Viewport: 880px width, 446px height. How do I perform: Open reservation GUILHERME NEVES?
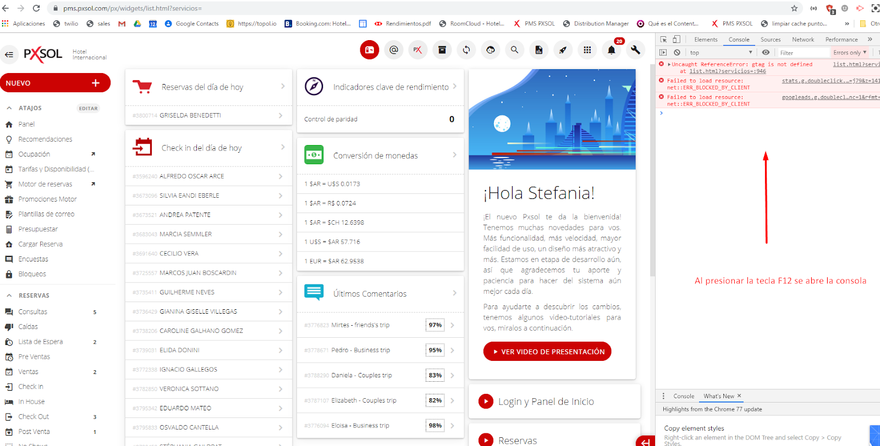point(208,292)
